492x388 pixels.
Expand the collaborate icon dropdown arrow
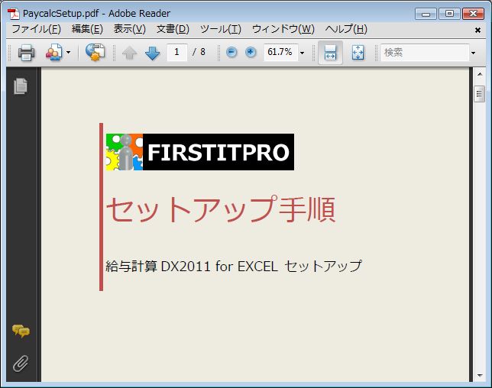(69, 53)
